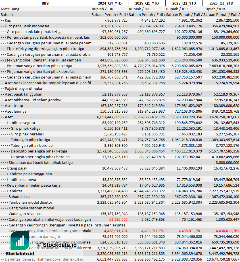Select negative value -62,295,566
Screen dimensions: 240x262
point(118,219)
